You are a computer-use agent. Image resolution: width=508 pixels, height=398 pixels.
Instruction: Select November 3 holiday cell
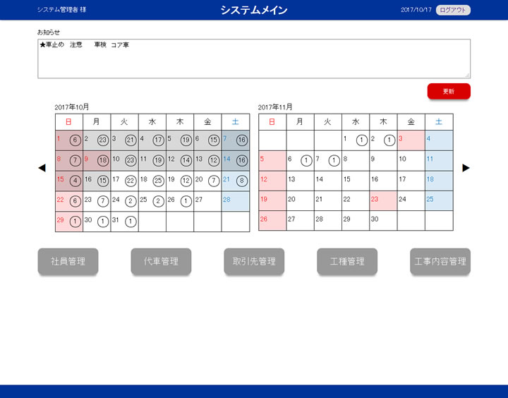click(x=411, y=140)
